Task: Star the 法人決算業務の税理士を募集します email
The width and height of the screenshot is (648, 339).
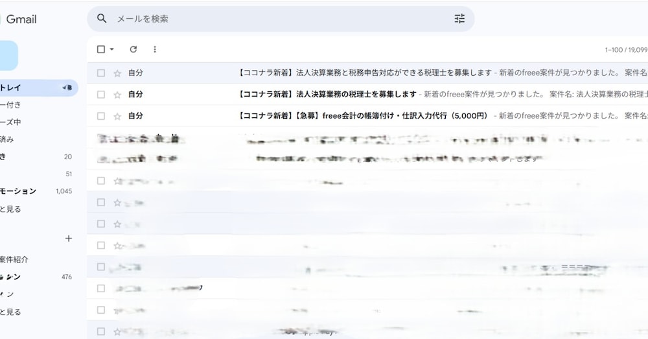Action: click(117, 95)
